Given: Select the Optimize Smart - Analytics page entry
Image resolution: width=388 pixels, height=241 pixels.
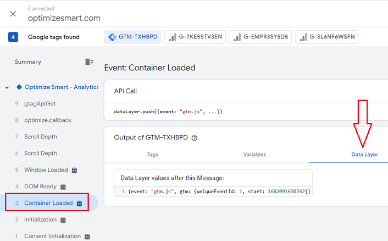Looking at the screenshot, I should pos(61,87).
